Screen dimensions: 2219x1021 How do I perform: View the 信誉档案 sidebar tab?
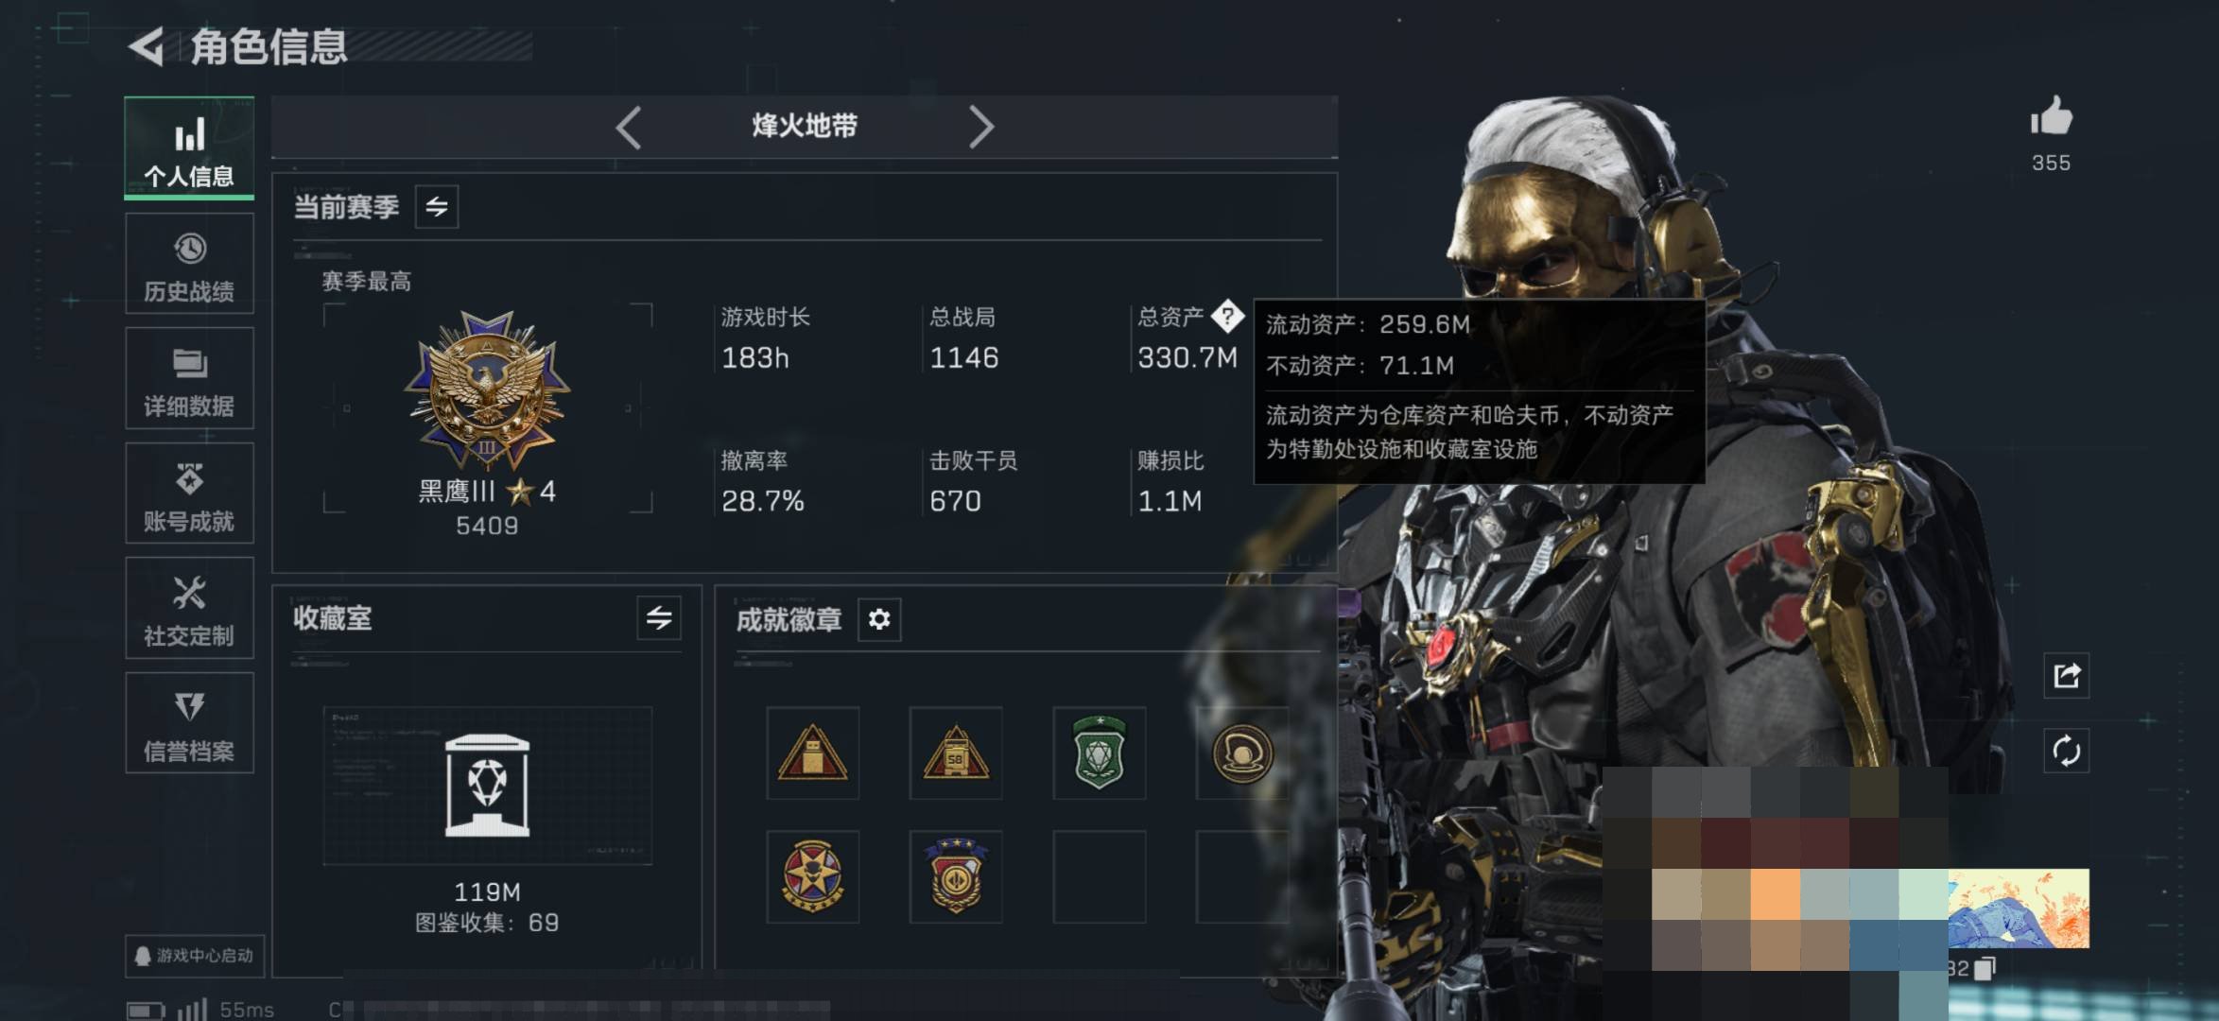pyautogui.click(x=189, y=723)
